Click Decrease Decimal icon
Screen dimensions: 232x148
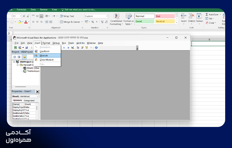point(106,22)
